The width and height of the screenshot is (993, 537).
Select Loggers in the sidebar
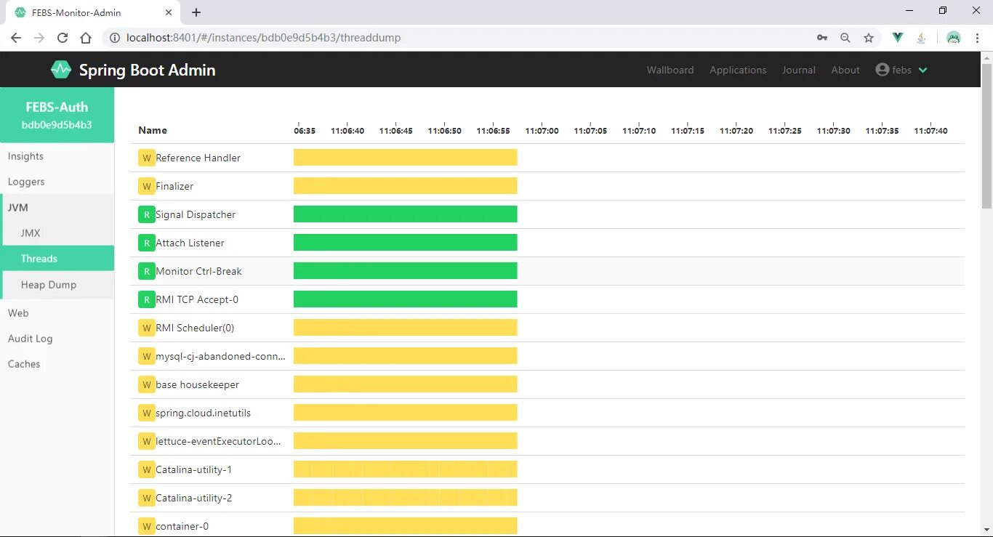pyautogui.click(x=57, y=182)
